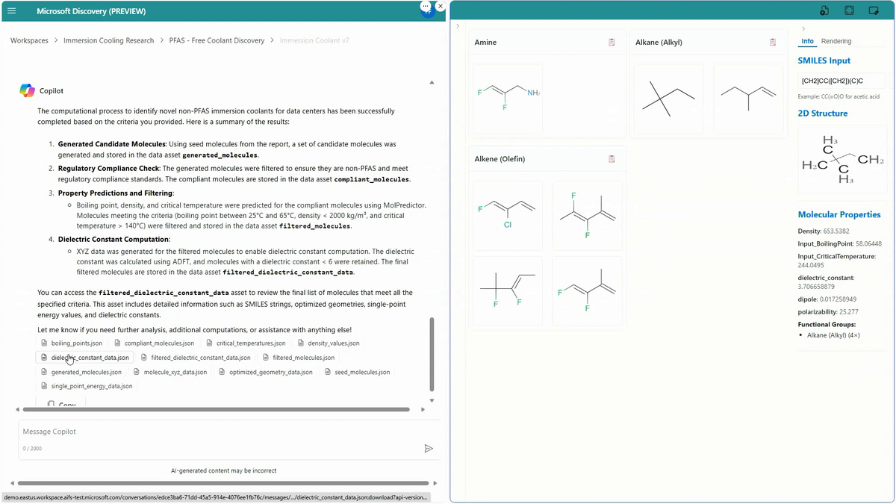Click the Copilot logo icon

tap(27, 90)
